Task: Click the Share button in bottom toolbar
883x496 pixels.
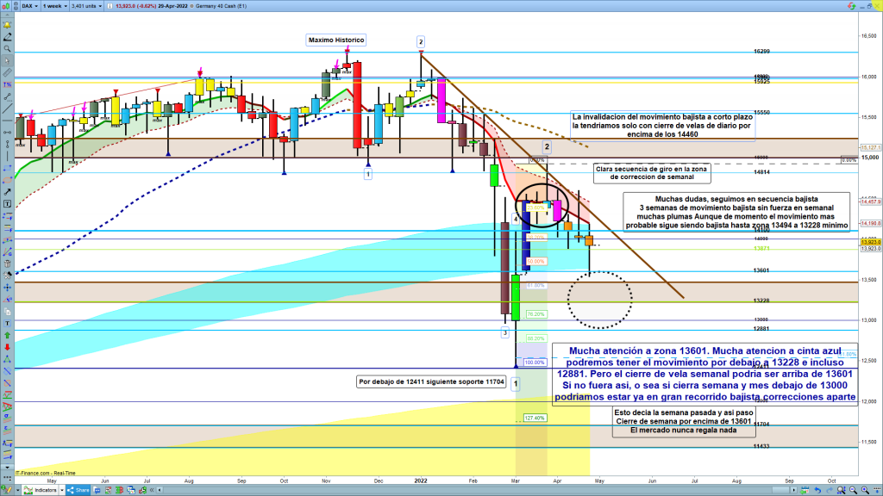Action: (x=78, y=490)
